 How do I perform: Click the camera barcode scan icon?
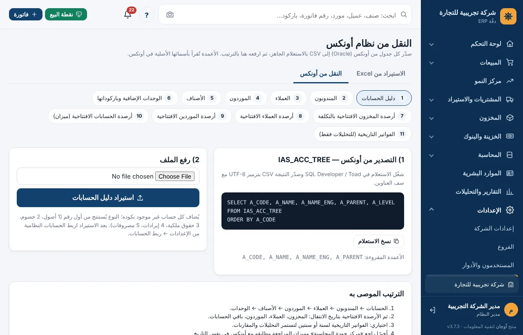tap(170, 14)
